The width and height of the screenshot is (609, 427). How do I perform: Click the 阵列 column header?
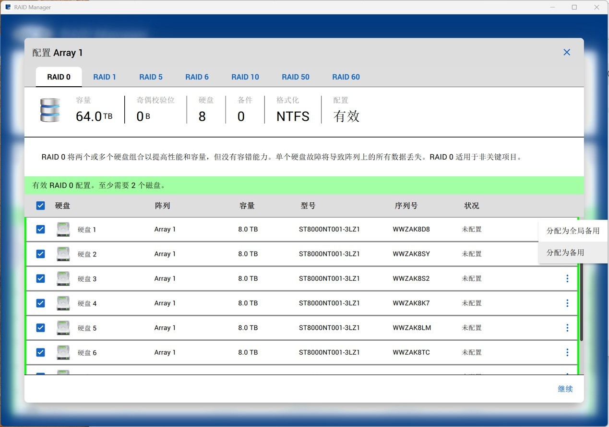pos(162,206)
